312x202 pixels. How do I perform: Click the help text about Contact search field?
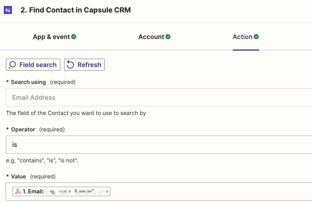[76, 113]
